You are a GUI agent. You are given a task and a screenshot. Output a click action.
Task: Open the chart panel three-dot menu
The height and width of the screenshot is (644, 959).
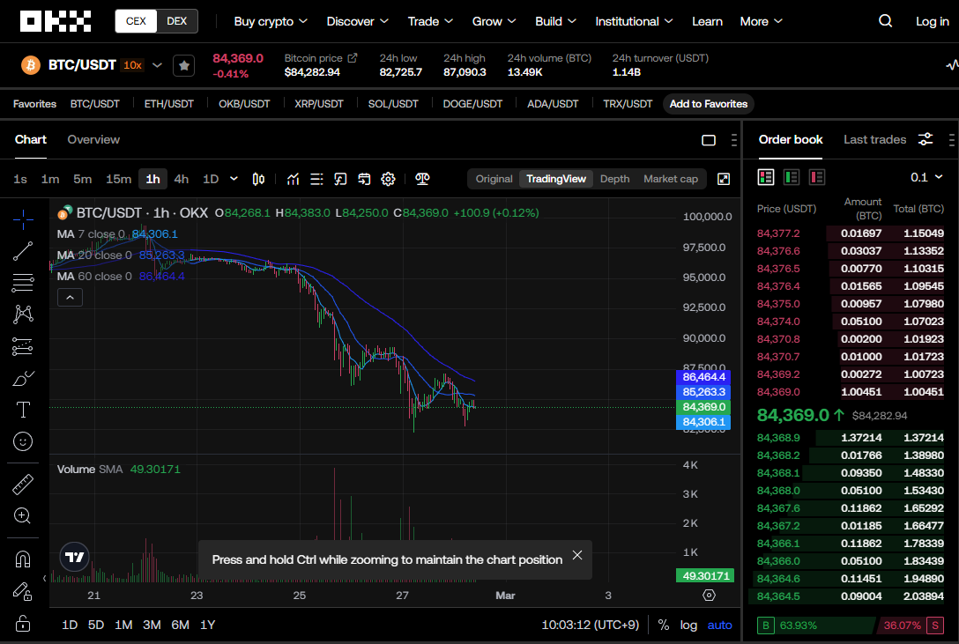[x=734, y=140]
